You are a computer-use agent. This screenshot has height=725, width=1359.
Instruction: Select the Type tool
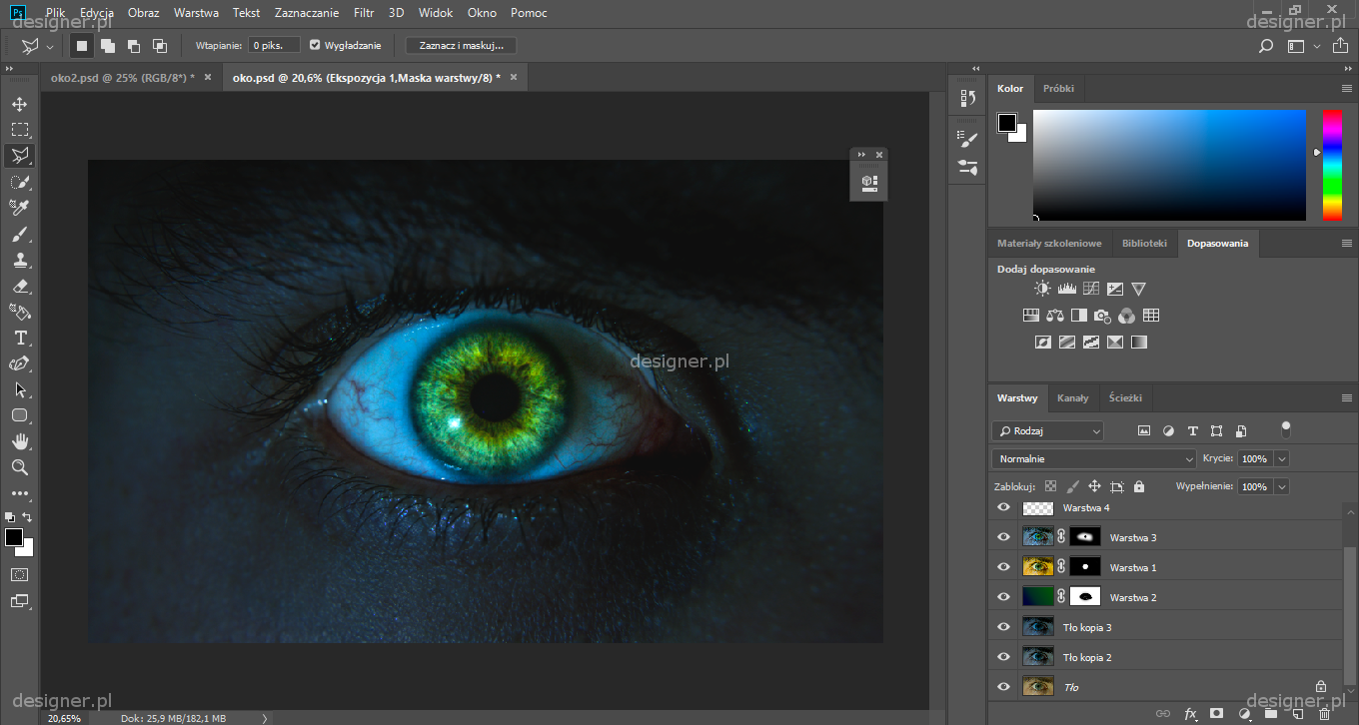click(19, 339)
